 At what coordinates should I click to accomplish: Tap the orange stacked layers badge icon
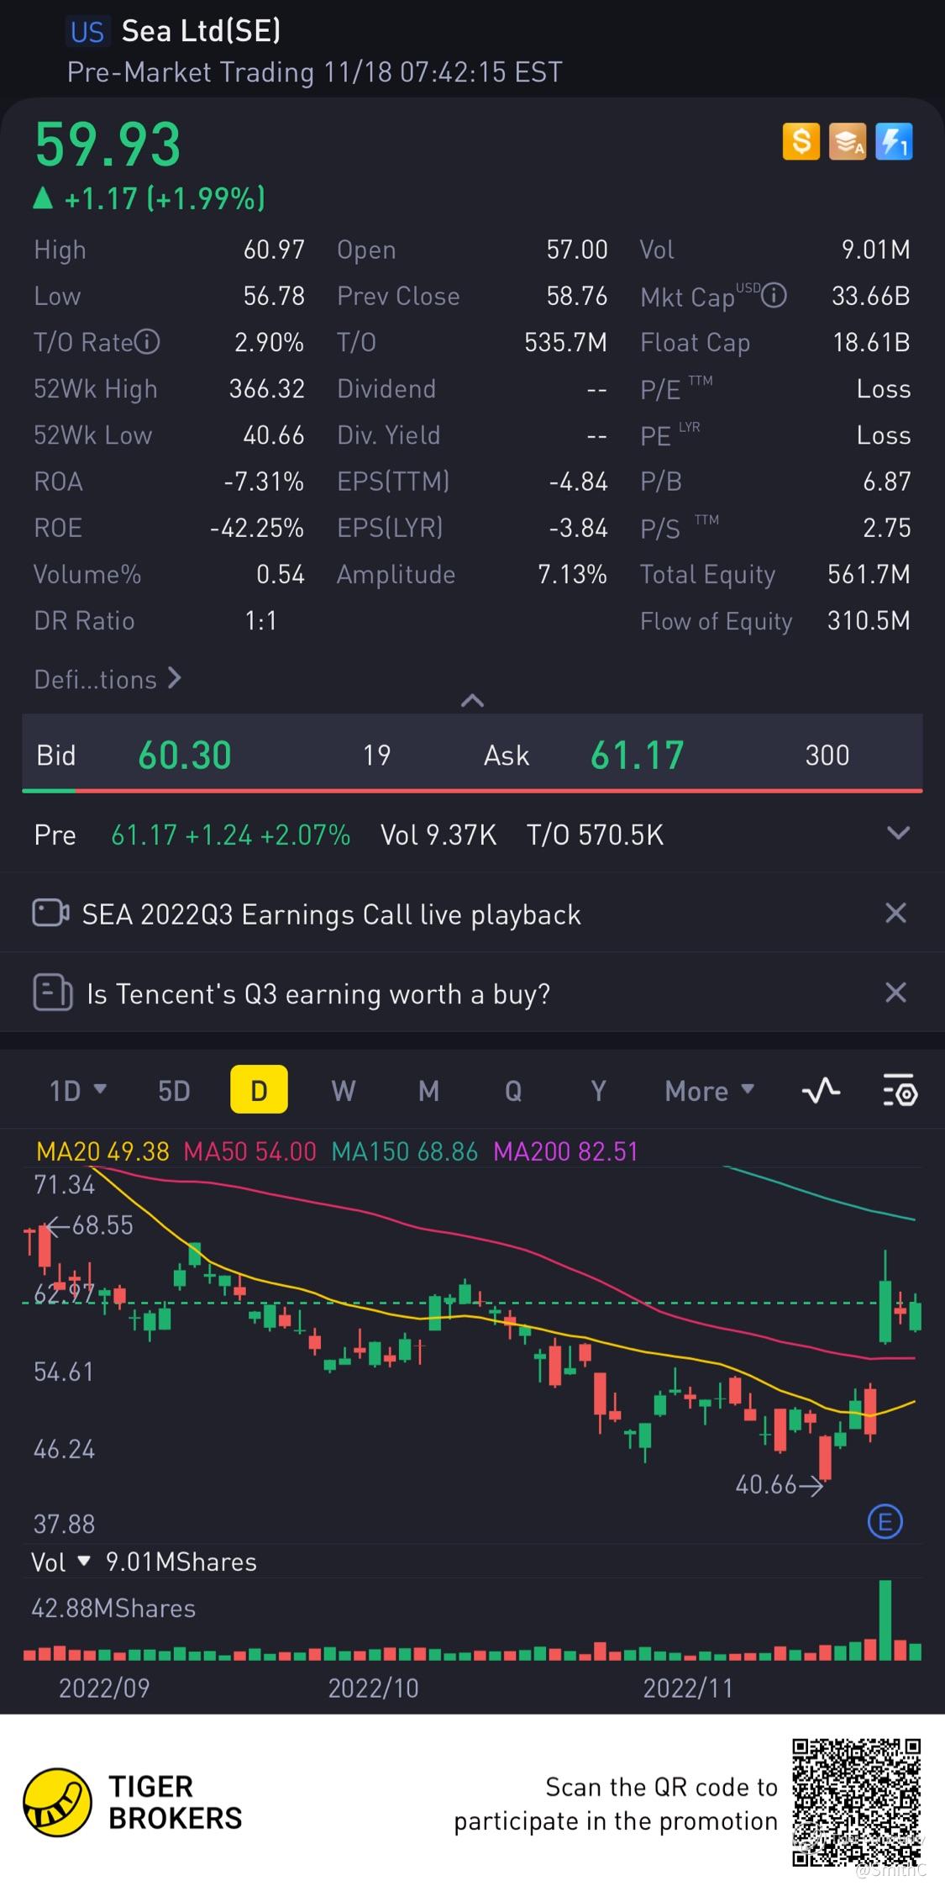tap(847, 141)
